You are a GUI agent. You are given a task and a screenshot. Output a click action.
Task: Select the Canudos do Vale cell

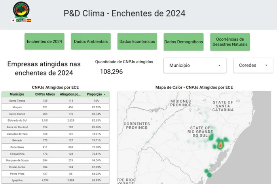click(x=17, y=134)
